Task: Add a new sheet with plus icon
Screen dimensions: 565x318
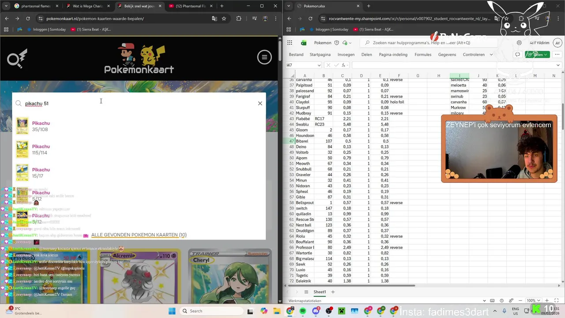Action: click(x=333, y=292)
